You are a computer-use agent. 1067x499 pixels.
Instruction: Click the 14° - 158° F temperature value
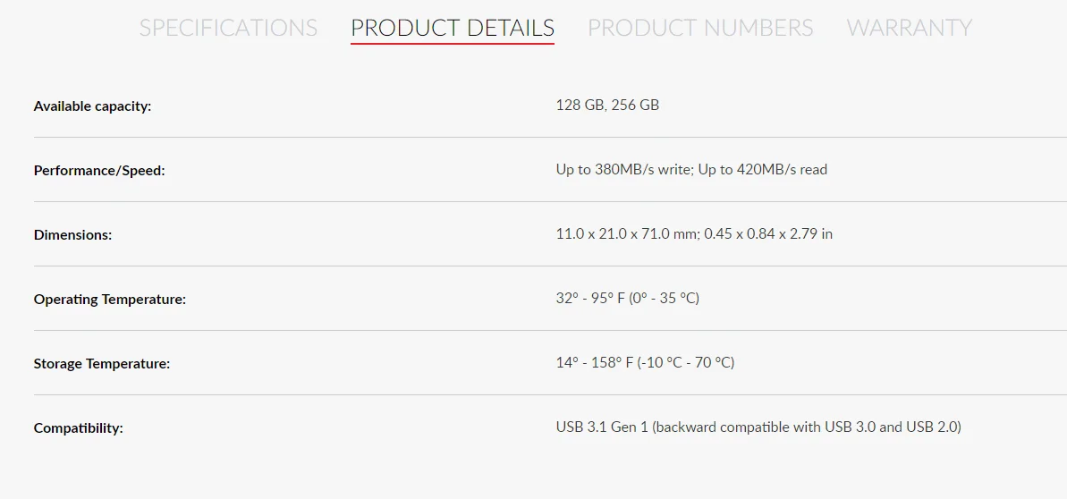pyautogui.click(x=595, y=363)
